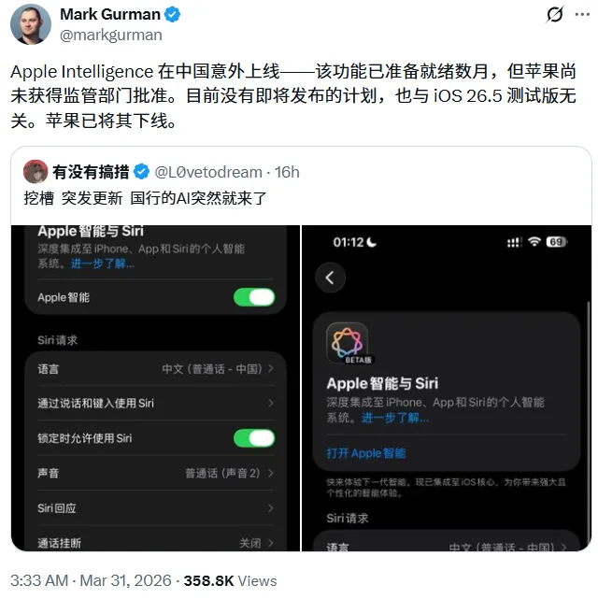Click the Grok slashed-circle icon
This screenshot has height=599, width=598.
click(x=554, y=15)
